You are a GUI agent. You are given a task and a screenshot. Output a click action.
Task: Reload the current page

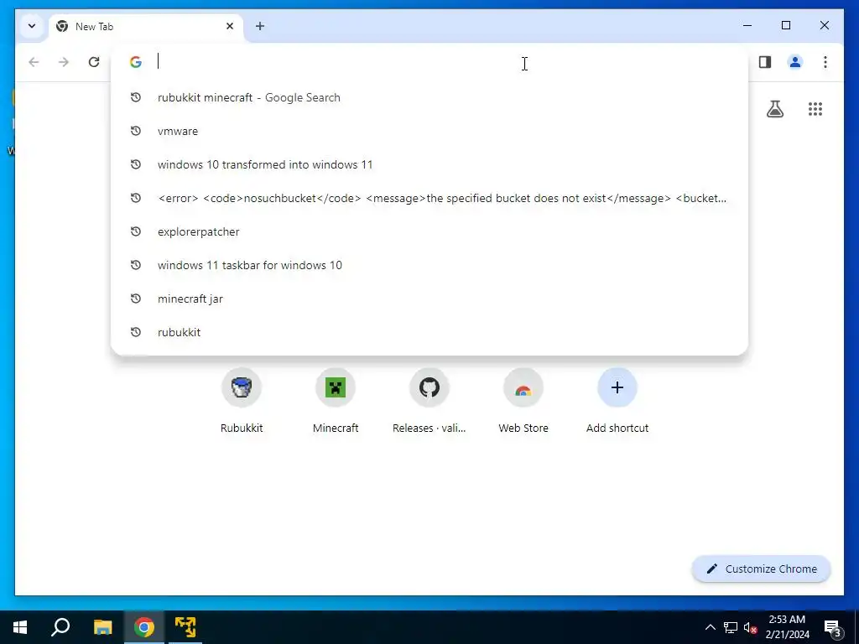point(94,62)
